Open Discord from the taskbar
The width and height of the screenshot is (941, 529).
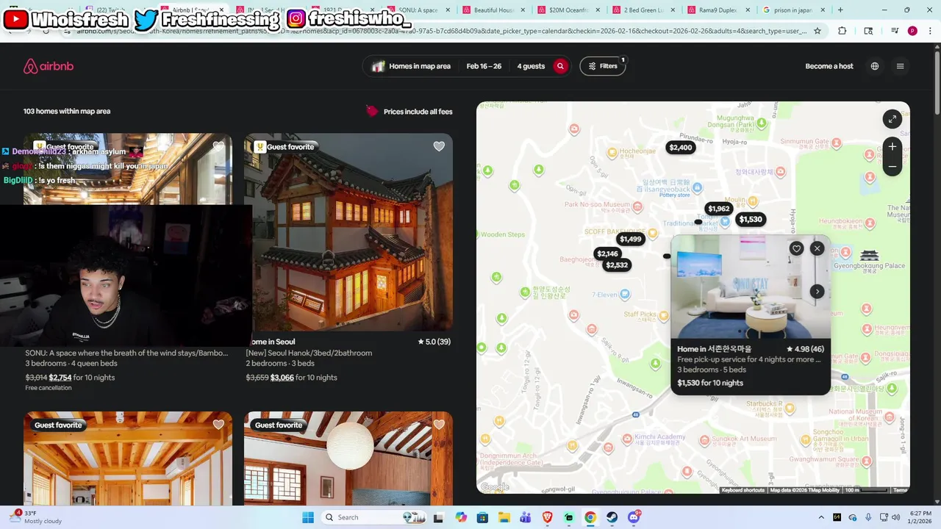click(634, 517)
